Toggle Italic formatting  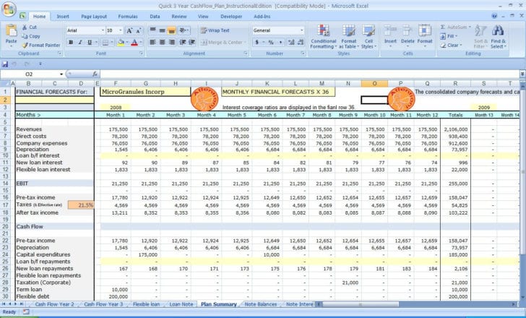click(81, 43)
